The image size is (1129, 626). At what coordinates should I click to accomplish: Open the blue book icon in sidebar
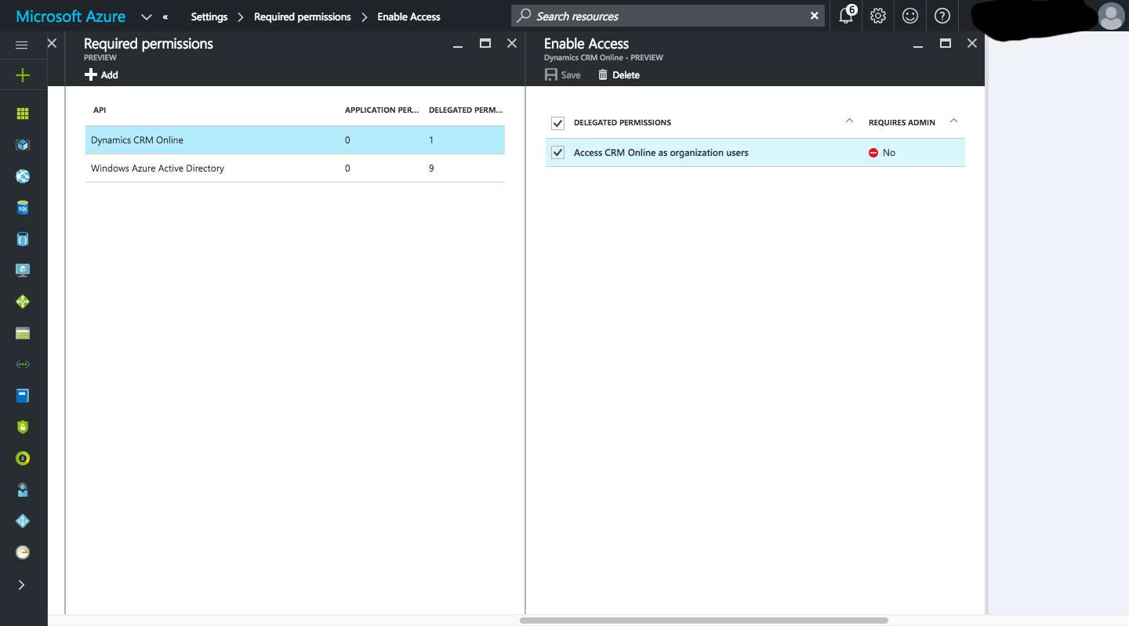[22, 396]
